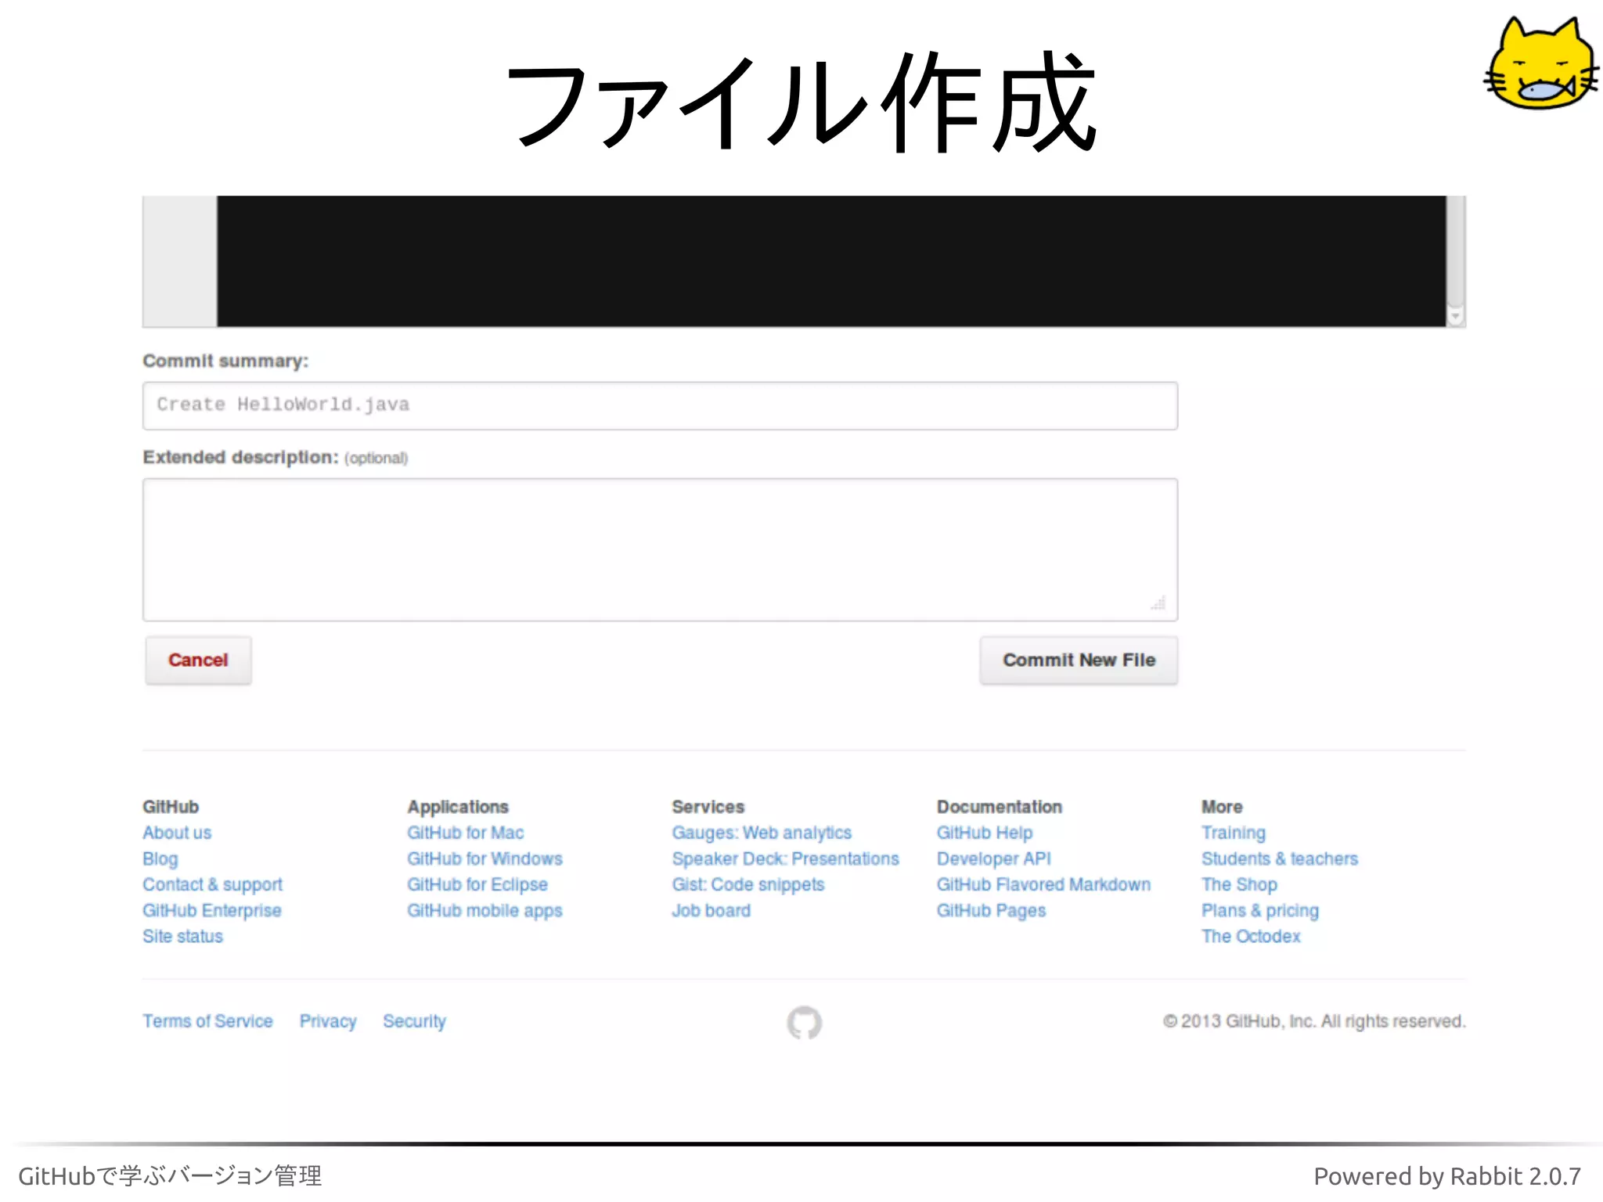Open the Privacy link
The height and width of the screenshot is (1202, 1603).
[x=328, y=1021]
